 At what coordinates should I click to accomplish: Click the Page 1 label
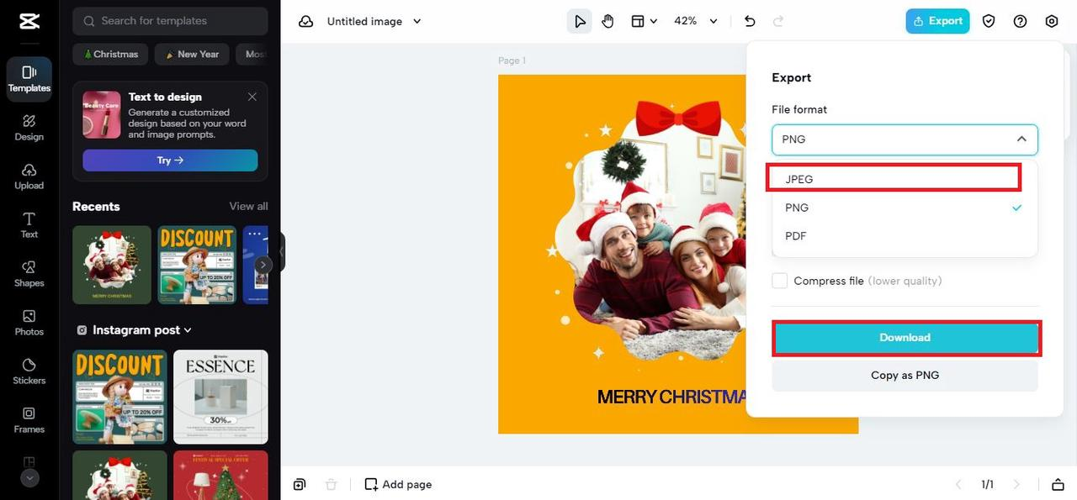tap(512, 61)
